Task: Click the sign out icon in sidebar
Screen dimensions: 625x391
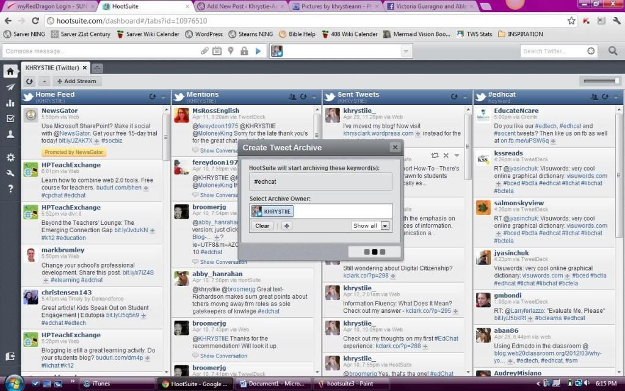Action: point(10,356)
